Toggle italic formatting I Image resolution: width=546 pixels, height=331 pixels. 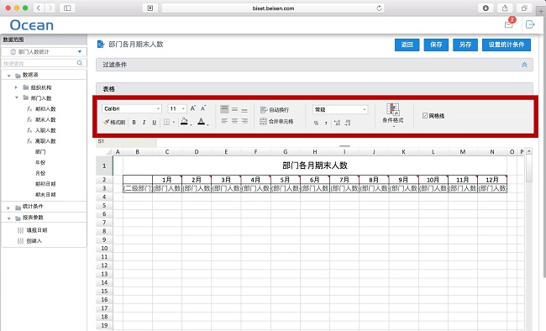(x=144, y=123)
